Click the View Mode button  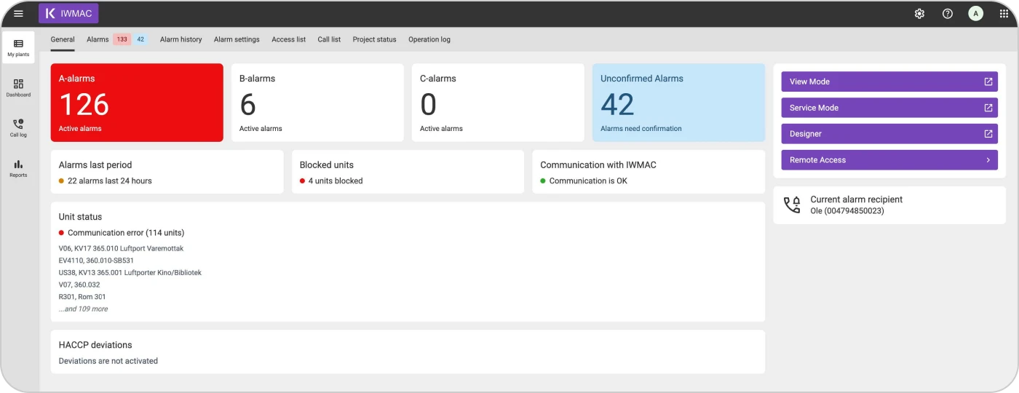(x=889, y=82)
